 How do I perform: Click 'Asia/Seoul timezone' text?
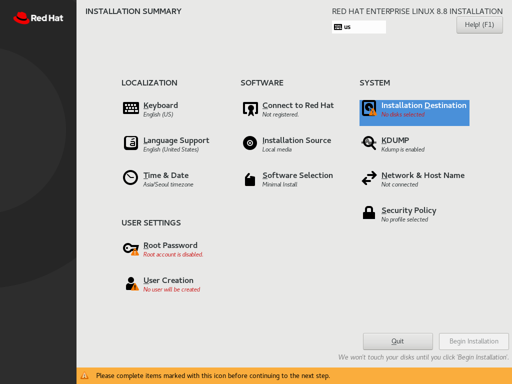tap(168, 184)
